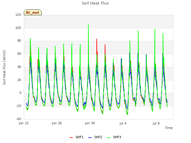Toggle SHF1 series in legend
Screen dimensions: 191x143
[76, 137]
